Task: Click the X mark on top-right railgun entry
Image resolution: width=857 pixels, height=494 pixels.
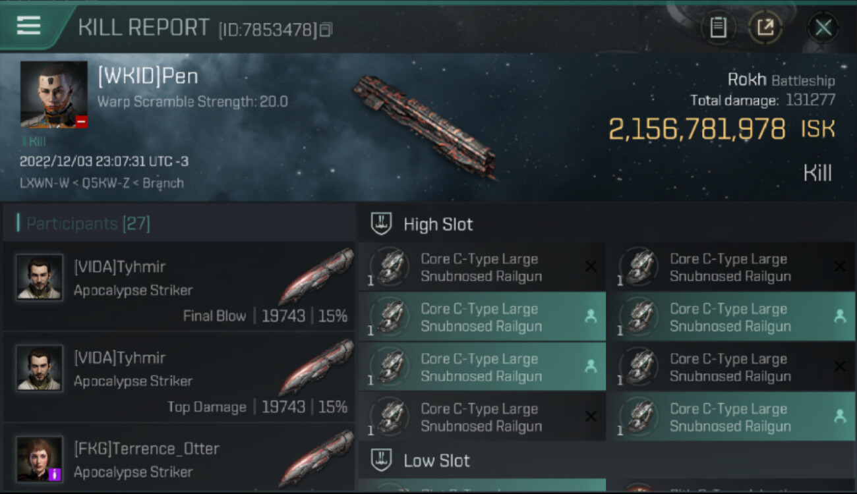Action: 839,267
